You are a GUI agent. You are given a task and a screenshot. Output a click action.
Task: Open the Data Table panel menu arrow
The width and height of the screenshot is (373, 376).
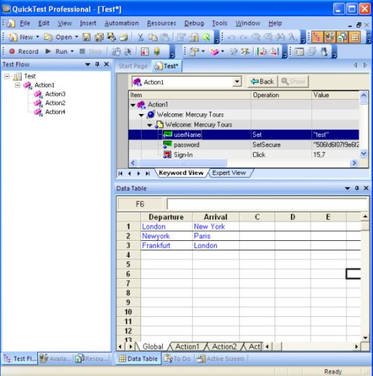click(347, 188)
